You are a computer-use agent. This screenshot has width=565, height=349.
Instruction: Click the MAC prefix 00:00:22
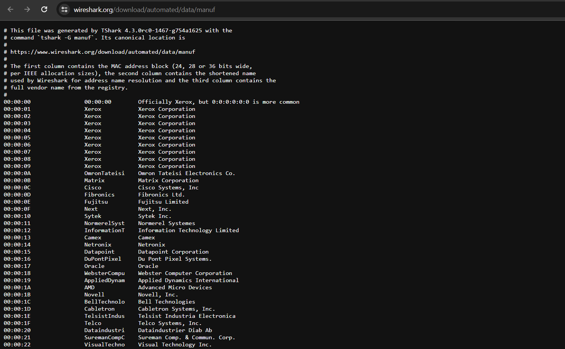[17, 344]
